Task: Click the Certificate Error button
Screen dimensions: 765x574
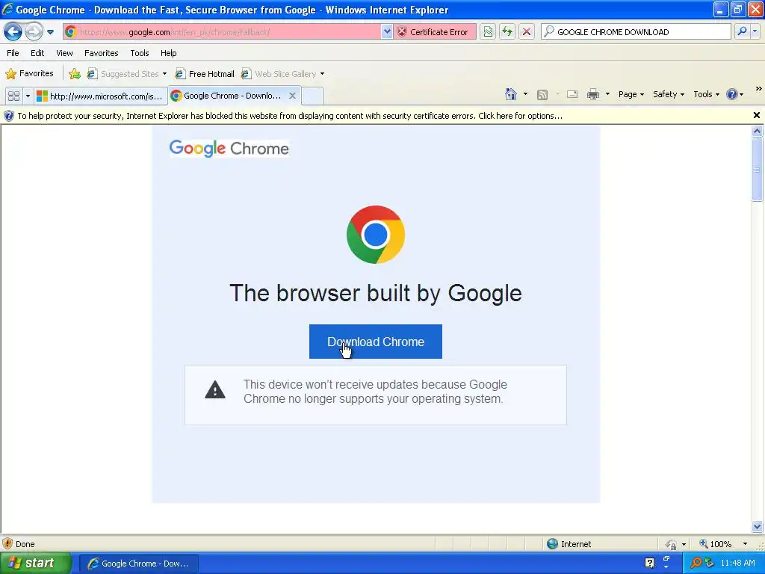Action: pos(434,32)
